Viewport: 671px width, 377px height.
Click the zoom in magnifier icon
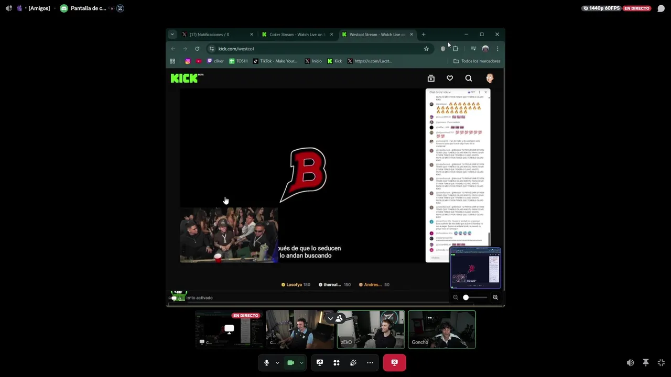(495, 297)
